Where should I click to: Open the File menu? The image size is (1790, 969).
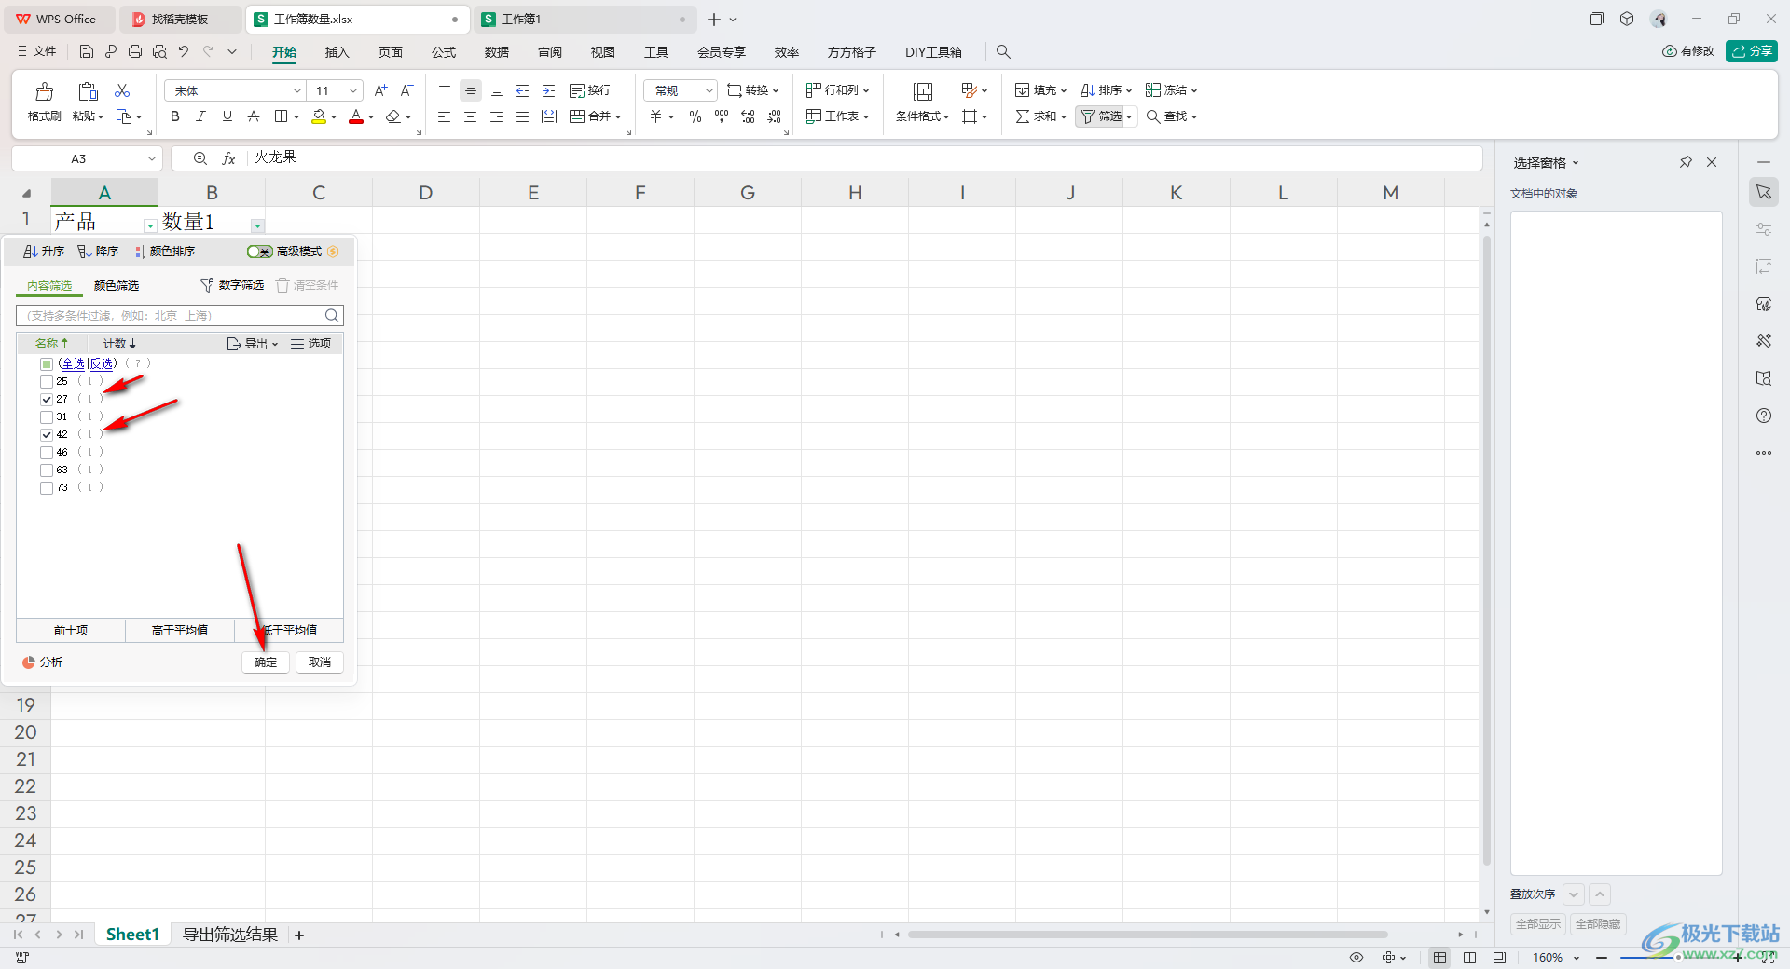point(37,51)
